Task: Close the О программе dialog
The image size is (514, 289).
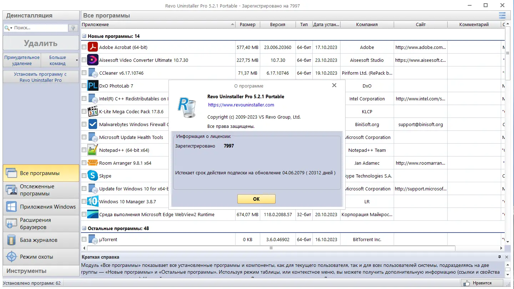Action: pos(334,85)
